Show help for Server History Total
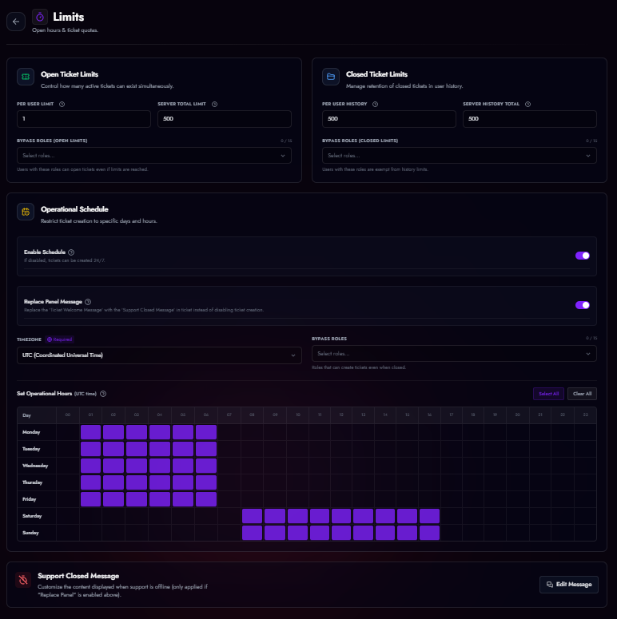 pos(527,104)
